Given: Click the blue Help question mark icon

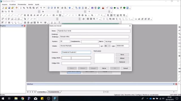Looking at the screenshot, I should [x=70, y=8].
